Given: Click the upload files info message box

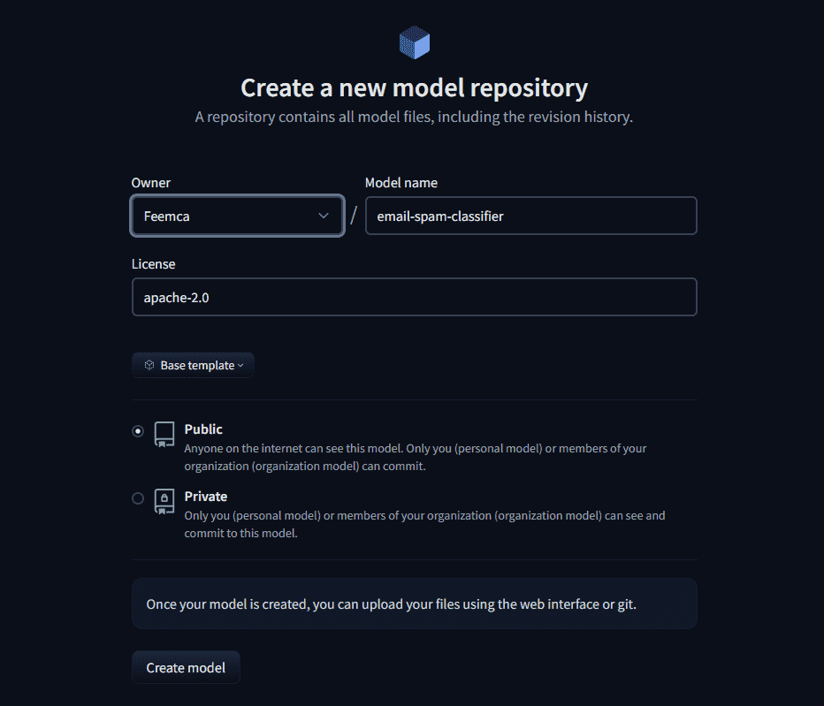Looking at the screenshot, I should [414, 604].
